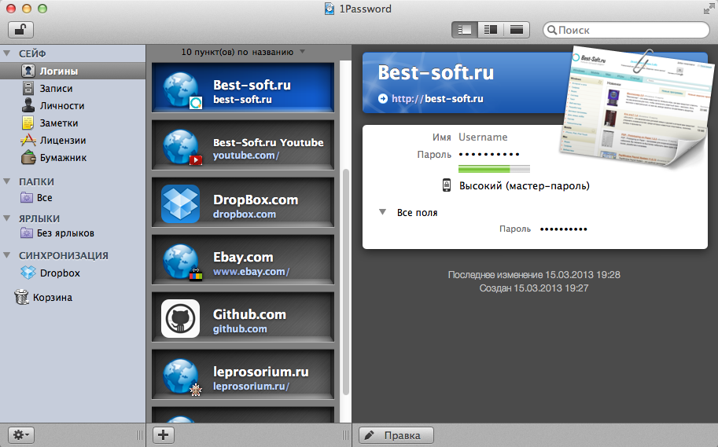Viewport: 718px width, 447px height.
Task: Click the Правка edit button
Action: [396, 434]
